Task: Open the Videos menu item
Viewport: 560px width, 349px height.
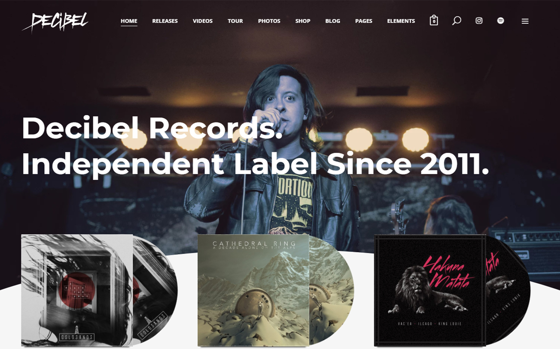Action: click(x=203, y=21)
